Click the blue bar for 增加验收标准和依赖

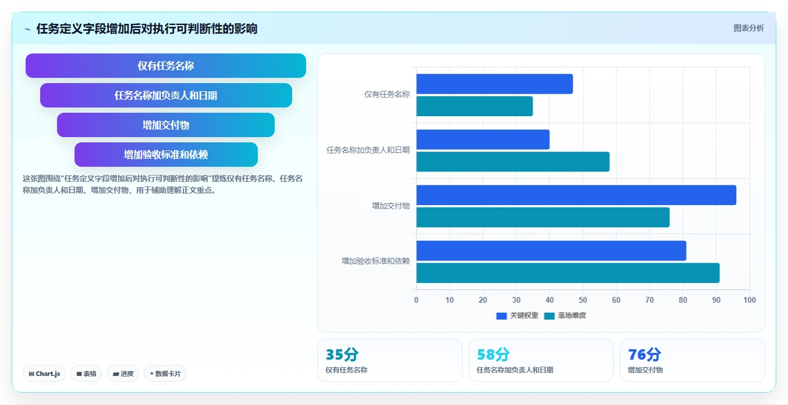tap(551, 250)
